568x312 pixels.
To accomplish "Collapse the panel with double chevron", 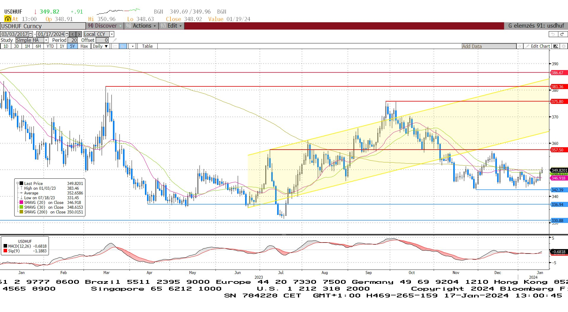I will [520, 46].
